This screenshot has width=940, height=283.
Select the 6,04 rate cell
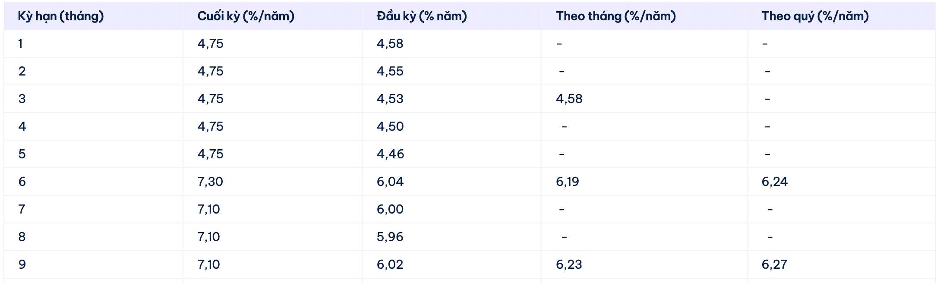coord(390,182)
